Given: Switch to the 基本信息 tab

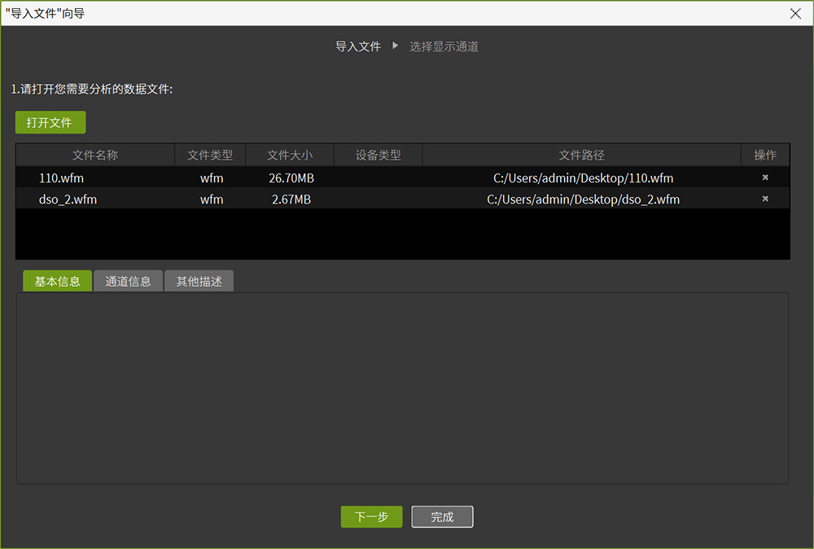Looking at the screenshot, I should click(x=57, y=282).
